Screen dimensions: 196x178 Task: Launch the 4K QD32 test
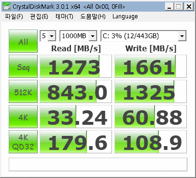point(23,142)
